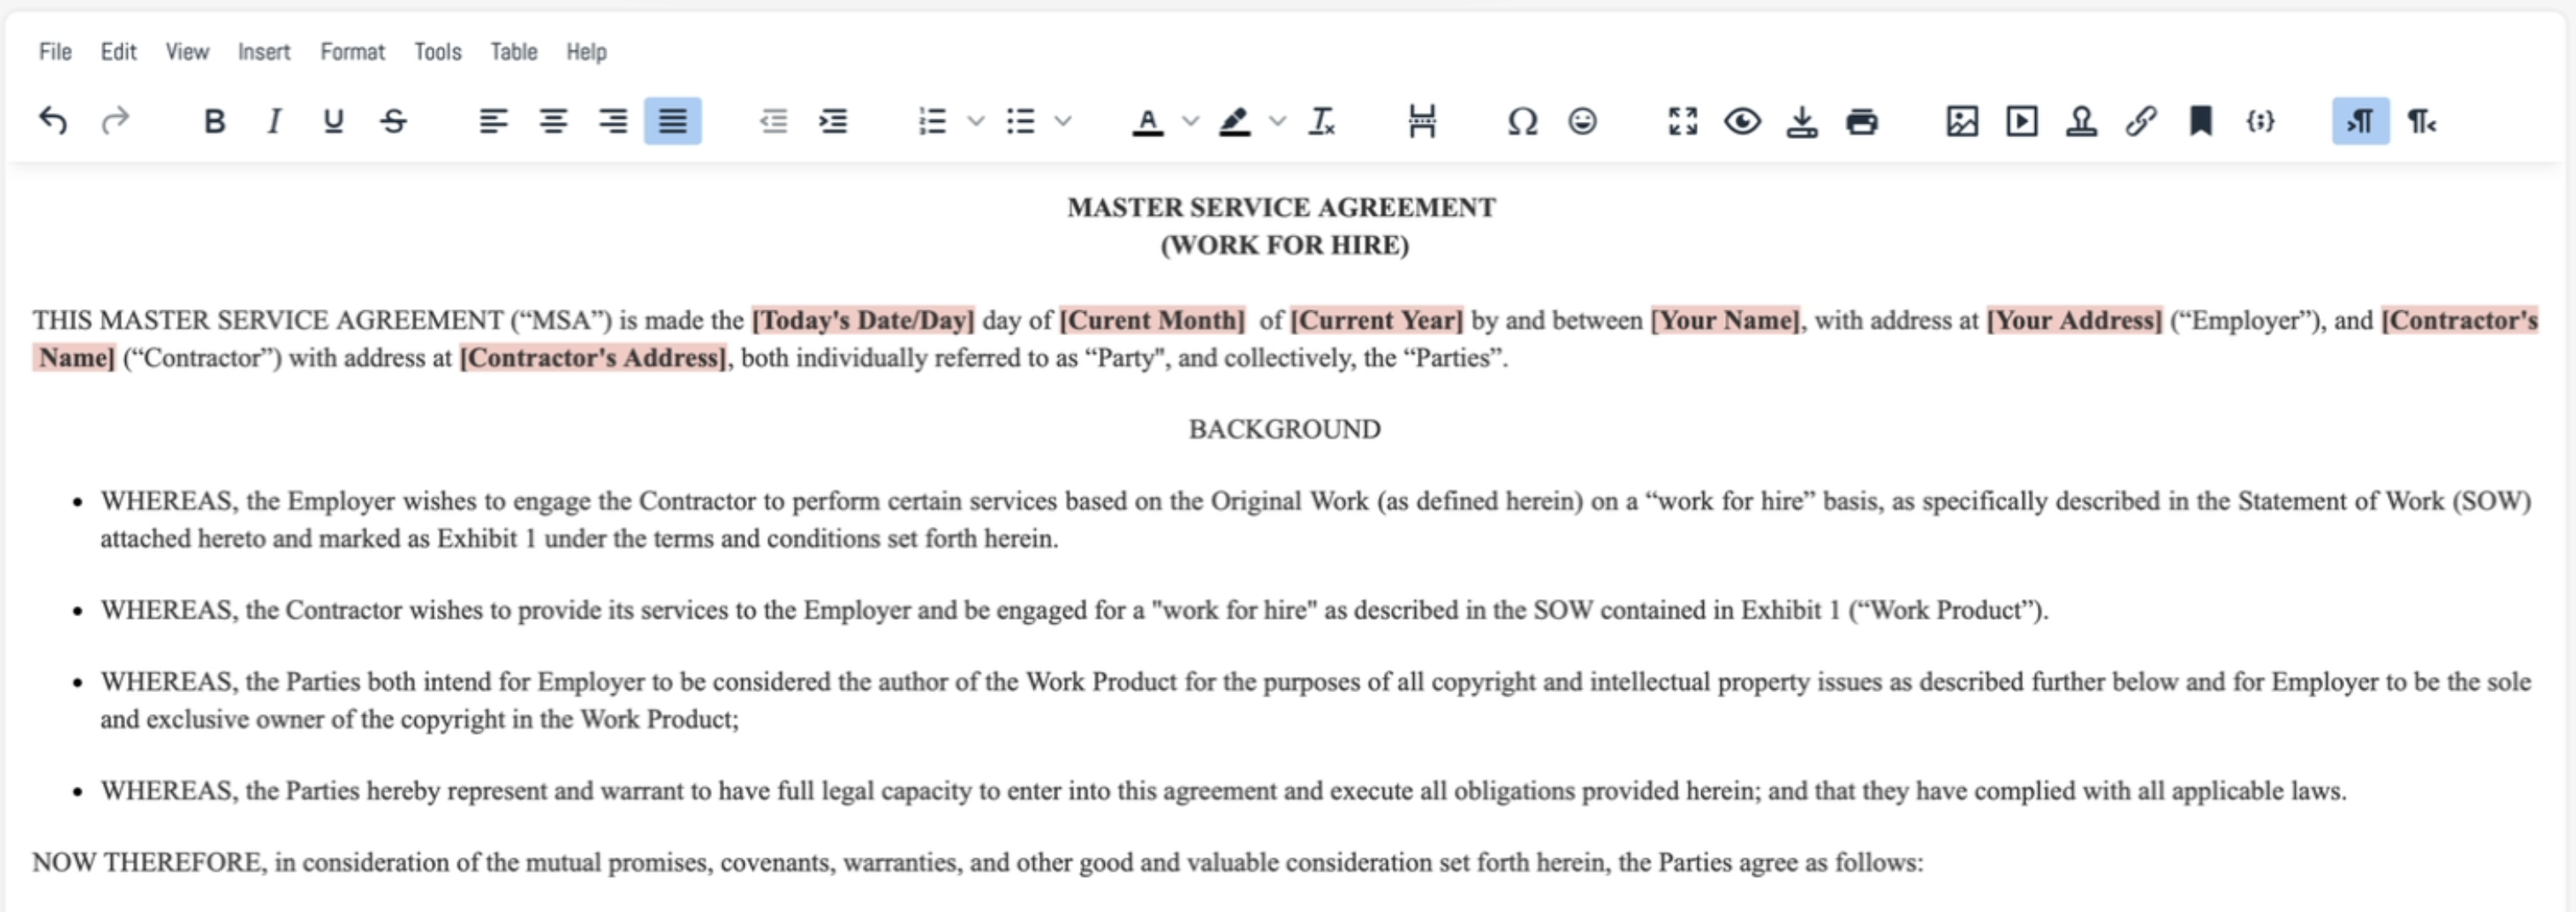Open the Insert menu
The image size is (2576, 912).
pos(264,51)
